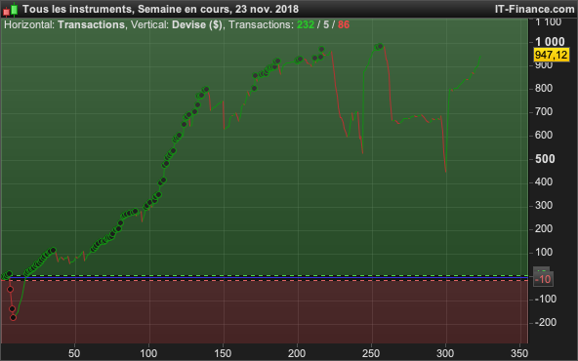Click the green winning transactions count 232

(x=306, y=24)
